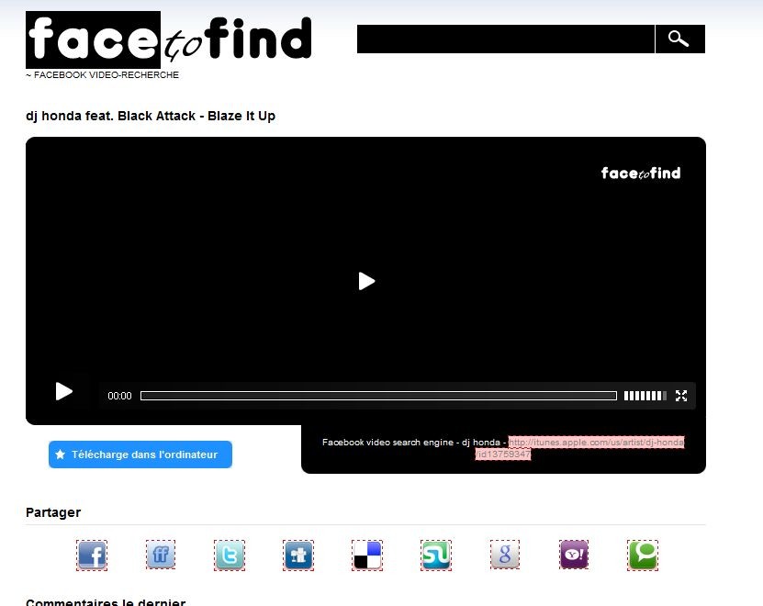Start video with center play button
The width and height of the screenshot is (763, 606).
(x=366, y=281)
